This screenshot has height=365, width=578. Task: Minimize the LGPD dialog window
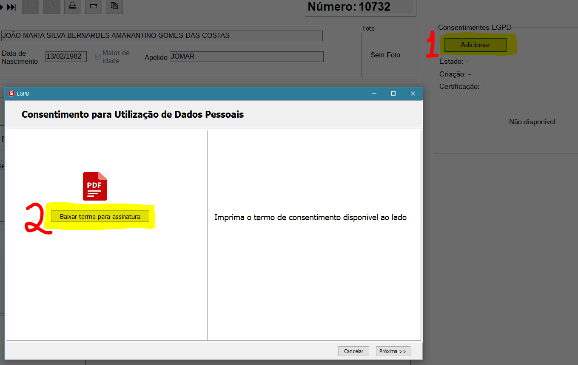point(374,93)
